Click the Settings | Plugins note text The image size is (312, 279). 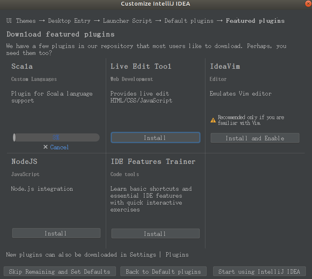pyautogui.click(x=97, y=255)
